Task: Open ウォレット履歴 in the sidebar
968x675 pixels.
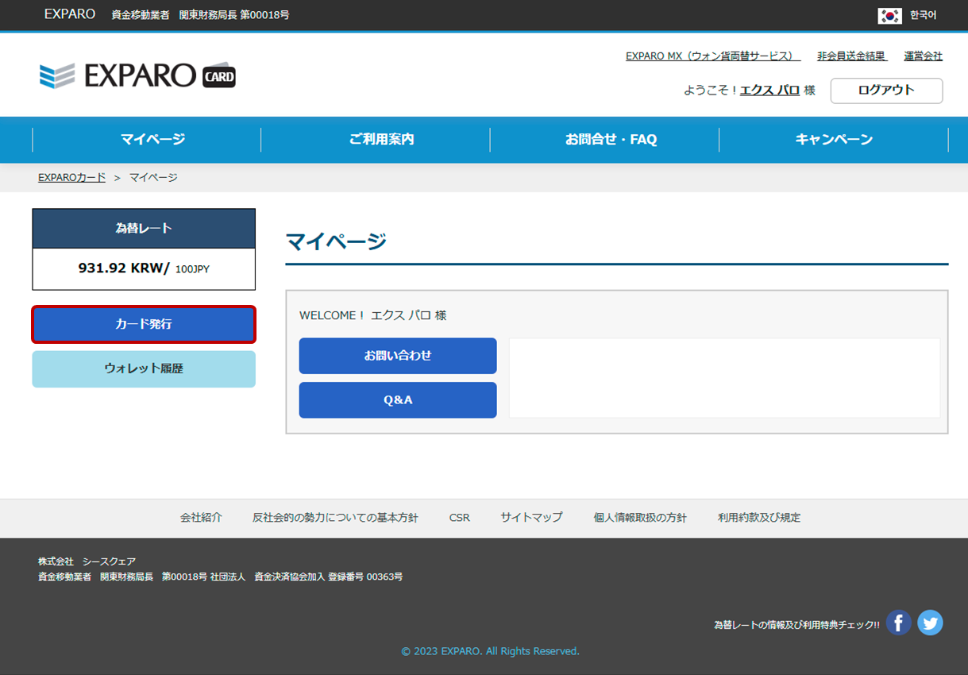Action: pyautogui.click(x=144, y=369)
